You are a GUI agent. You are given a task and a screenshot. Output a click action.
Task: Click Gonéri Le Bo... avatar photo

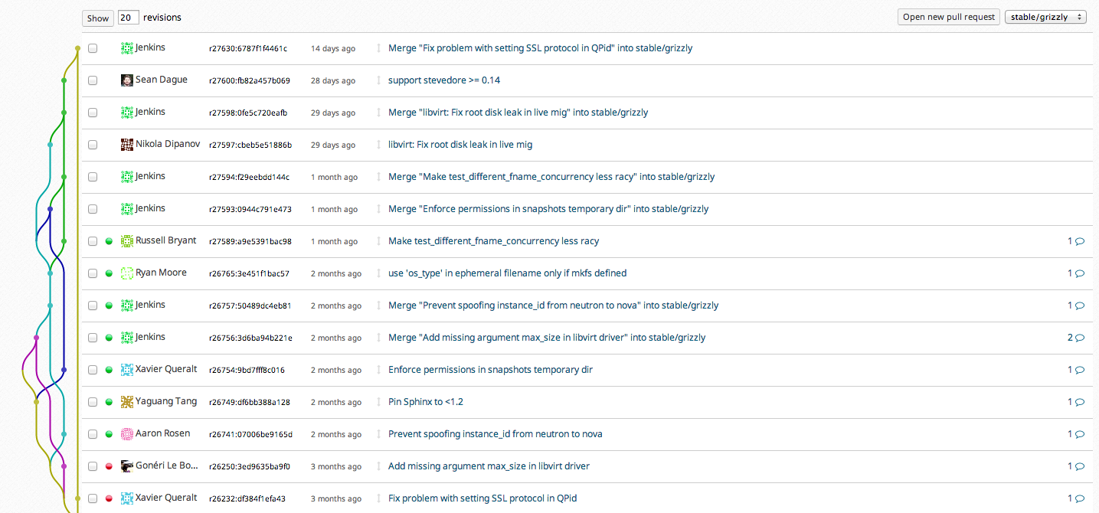pyautogui.click(x=127, y=466)
